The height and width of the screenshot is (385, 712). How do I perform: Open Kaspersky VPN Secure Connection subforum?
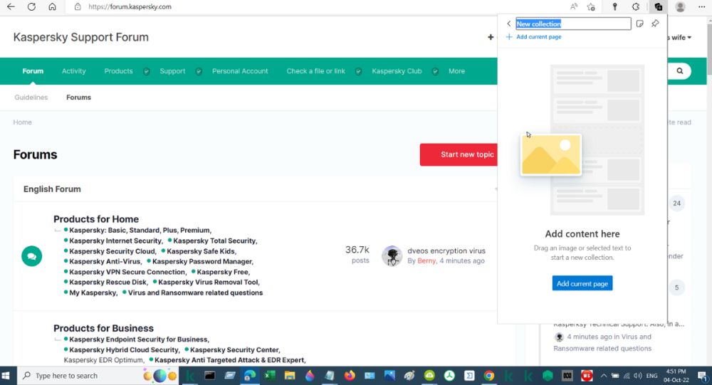pos(127,272)
